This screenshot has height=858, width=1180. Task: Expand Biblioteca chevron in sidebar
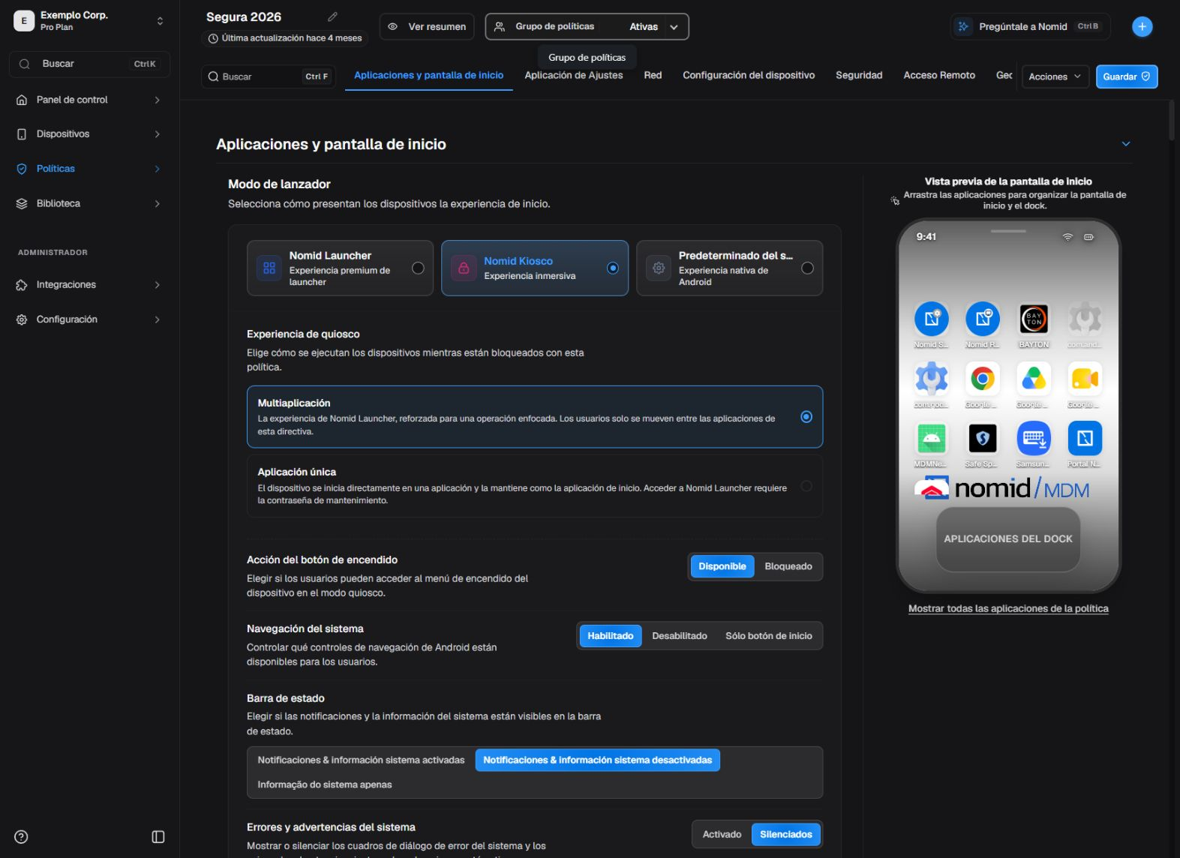[157, 203]
